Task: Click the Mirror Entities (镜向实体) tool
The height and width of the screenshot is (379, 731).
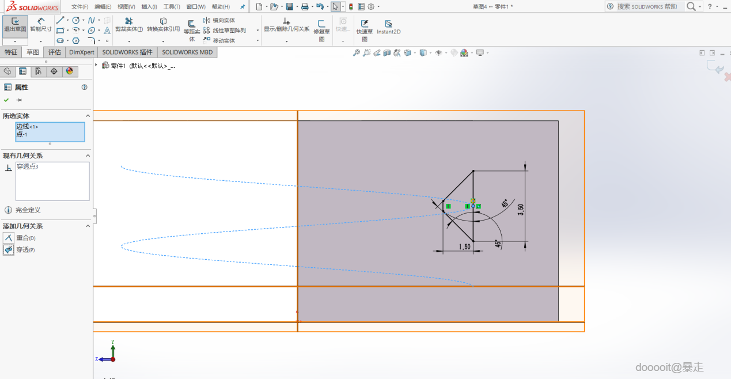Action: [x=219, y=20]
